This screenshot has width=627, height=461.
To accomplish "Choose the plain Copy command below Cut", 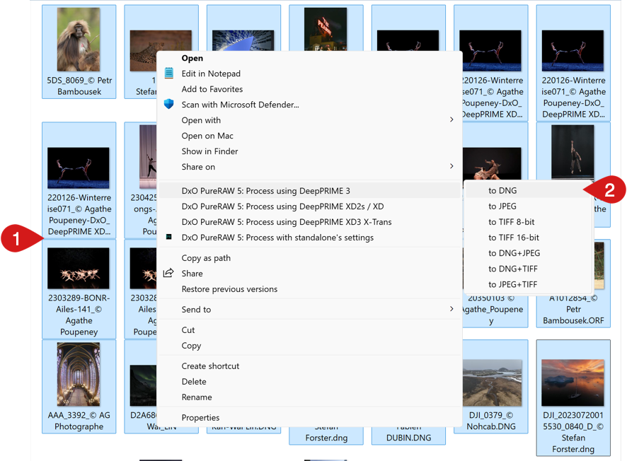I will [x=191, y=346].
